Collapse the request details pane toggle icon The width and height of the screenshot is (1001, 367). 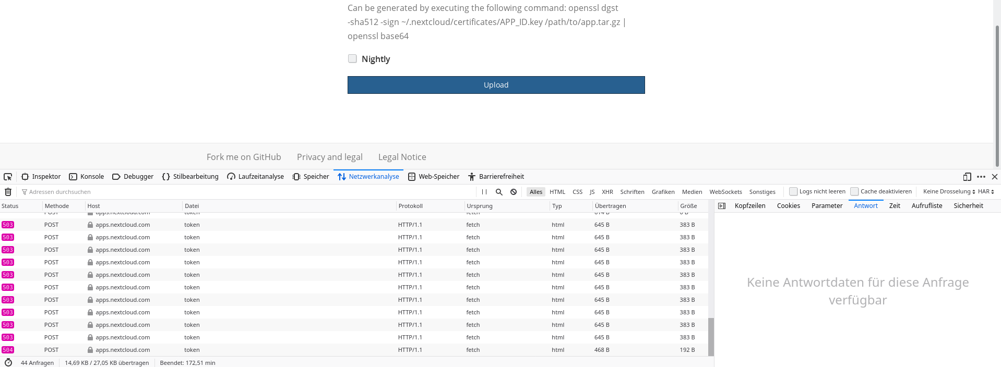coord(722,206)
